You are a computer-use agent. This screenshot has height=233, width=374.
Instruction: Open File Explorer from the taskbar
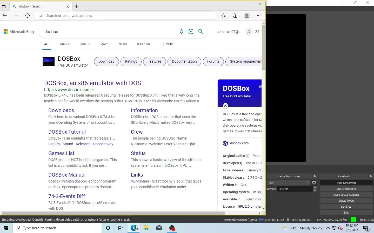click(146, 228)
